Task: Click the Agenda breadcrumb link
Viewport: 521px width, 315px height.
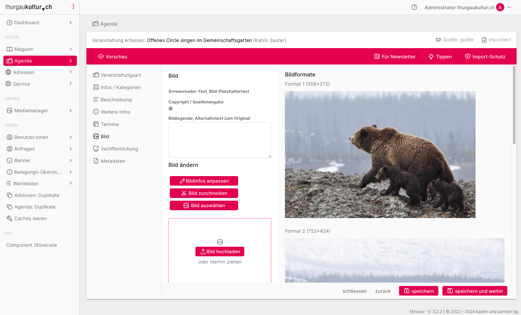Action: point(105,24)
